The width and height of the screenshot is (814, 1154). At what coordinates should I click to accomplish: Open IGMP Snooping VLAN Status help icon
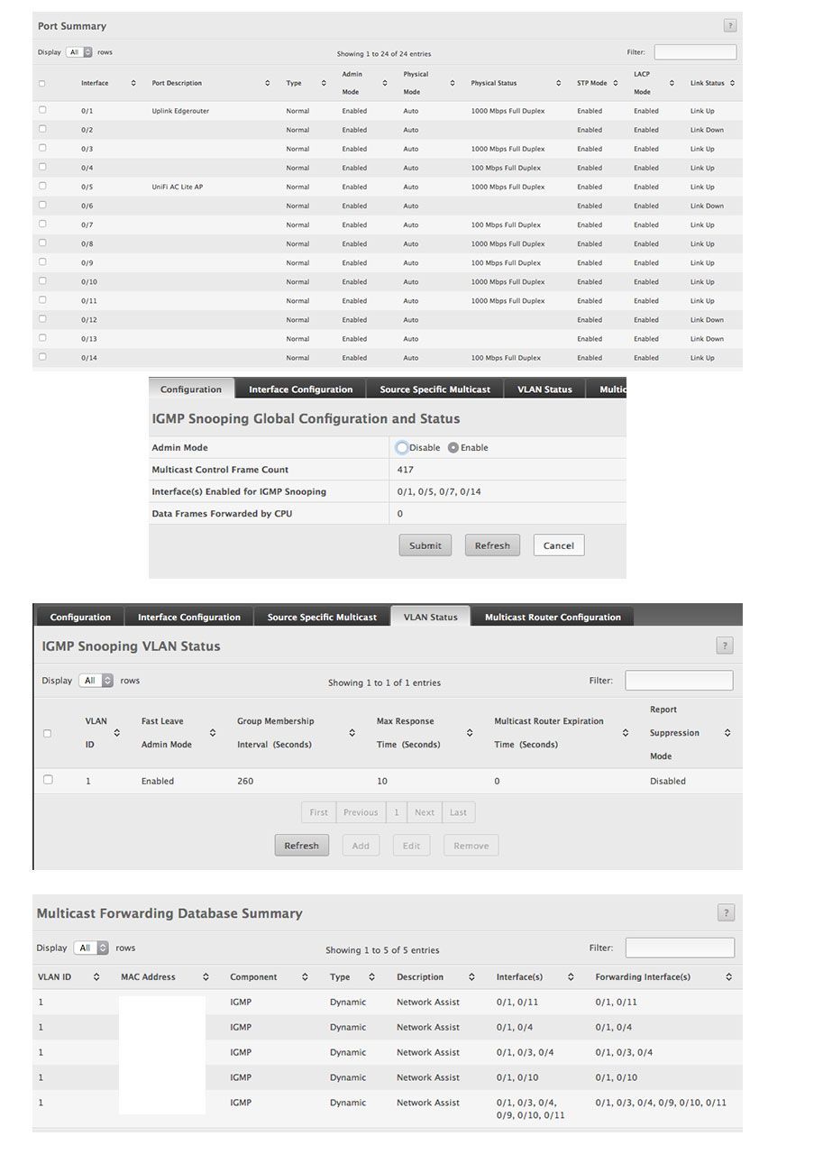pos(725,646)
